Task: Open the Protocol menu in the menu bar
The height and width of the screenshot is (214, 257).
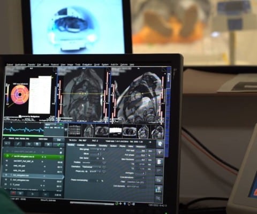Action: coord(55,65)
